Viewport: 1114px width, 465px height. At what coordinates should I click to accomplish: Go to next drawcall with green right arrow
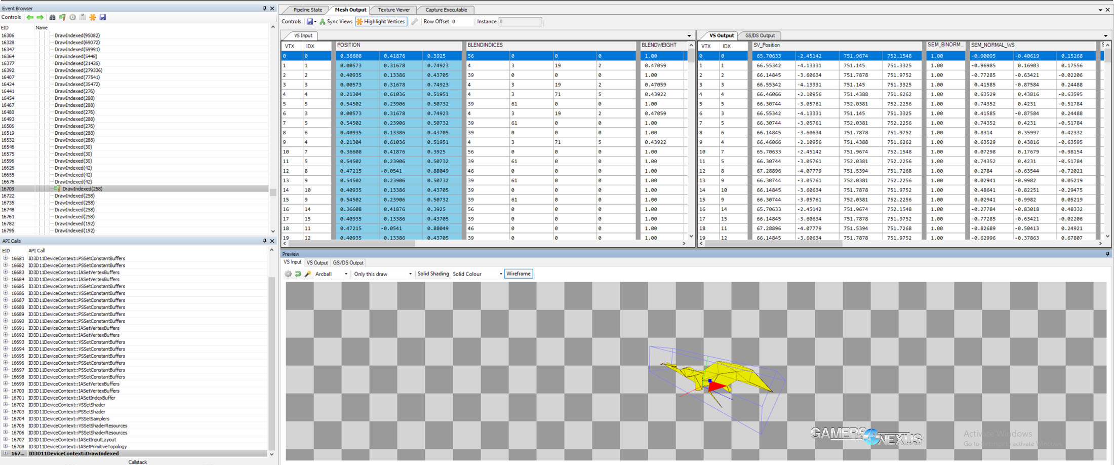pyautogui.click(x=40, y=17)
